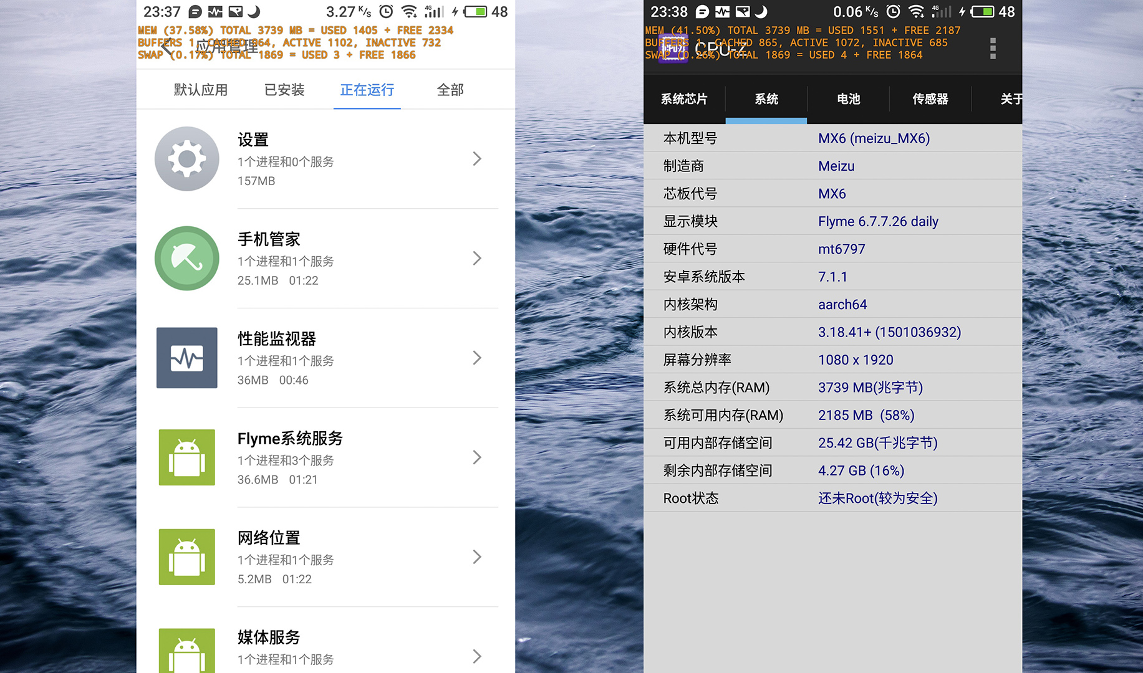Open the 电池 tab in CPU-Z

click(848, 99)
